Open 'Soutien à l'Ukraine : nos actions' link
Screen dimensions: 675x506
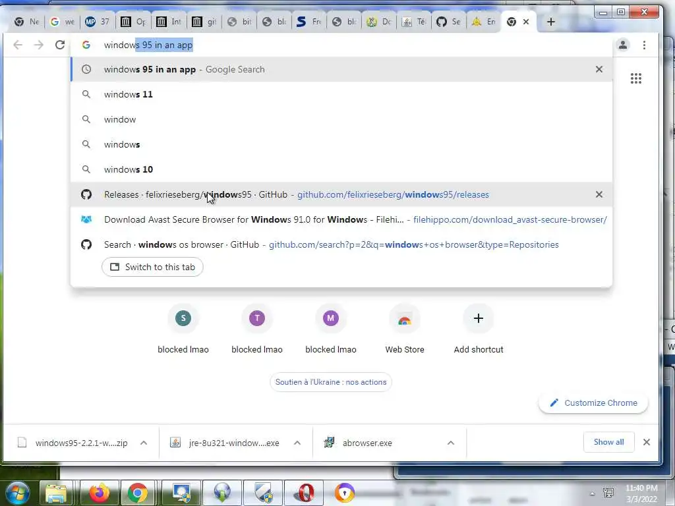[x=331, y=381]
